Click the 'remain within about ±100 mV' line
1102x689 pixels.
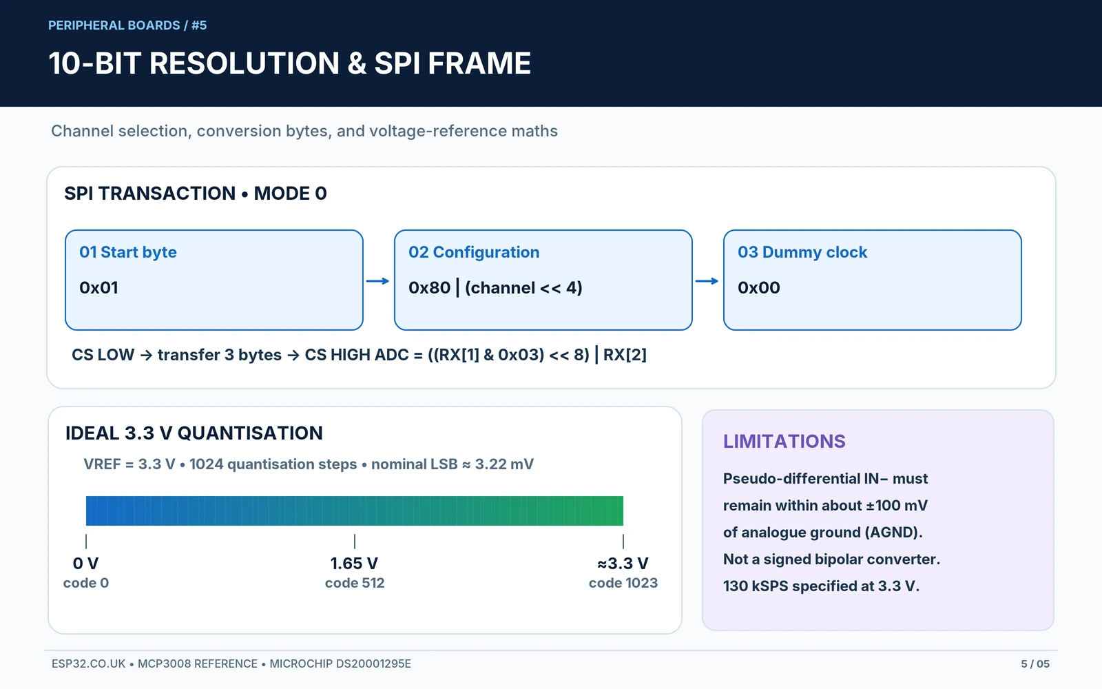click(x=825, y=506)
